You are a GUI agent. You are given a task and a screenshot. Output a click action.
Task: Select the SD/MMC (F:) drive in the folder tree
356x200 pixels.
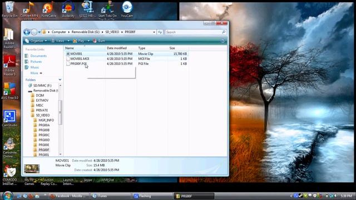pyautogui.click(x=42, y=86)
